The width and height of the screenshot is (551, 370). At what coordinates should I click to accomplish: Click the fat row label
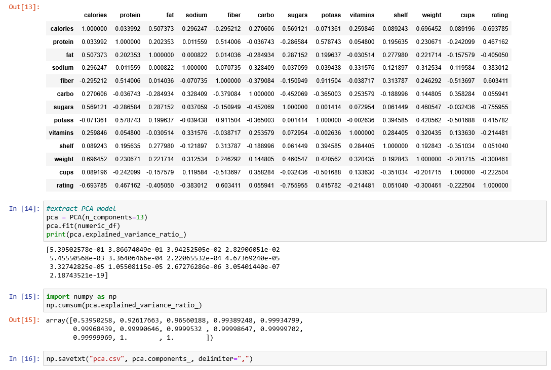pyautogui.click(x=69, y=55)
